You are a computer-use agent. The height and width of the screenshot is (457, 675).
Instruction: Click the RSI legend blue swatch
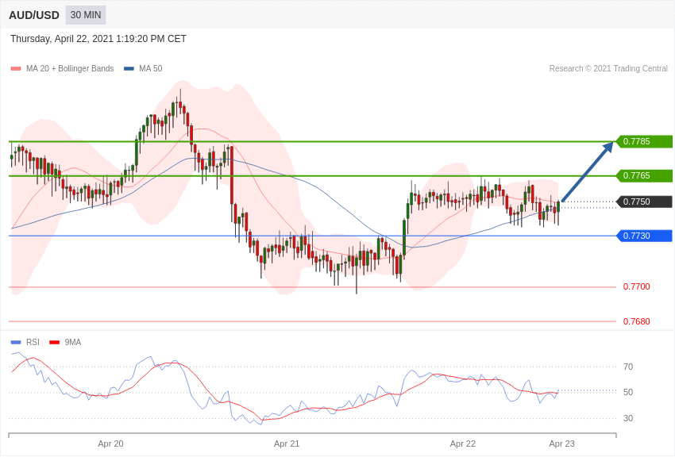point(16,343)
